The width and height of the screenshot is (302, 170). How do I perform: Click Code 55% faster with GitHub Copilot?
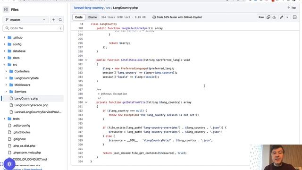tap(177, 17)
